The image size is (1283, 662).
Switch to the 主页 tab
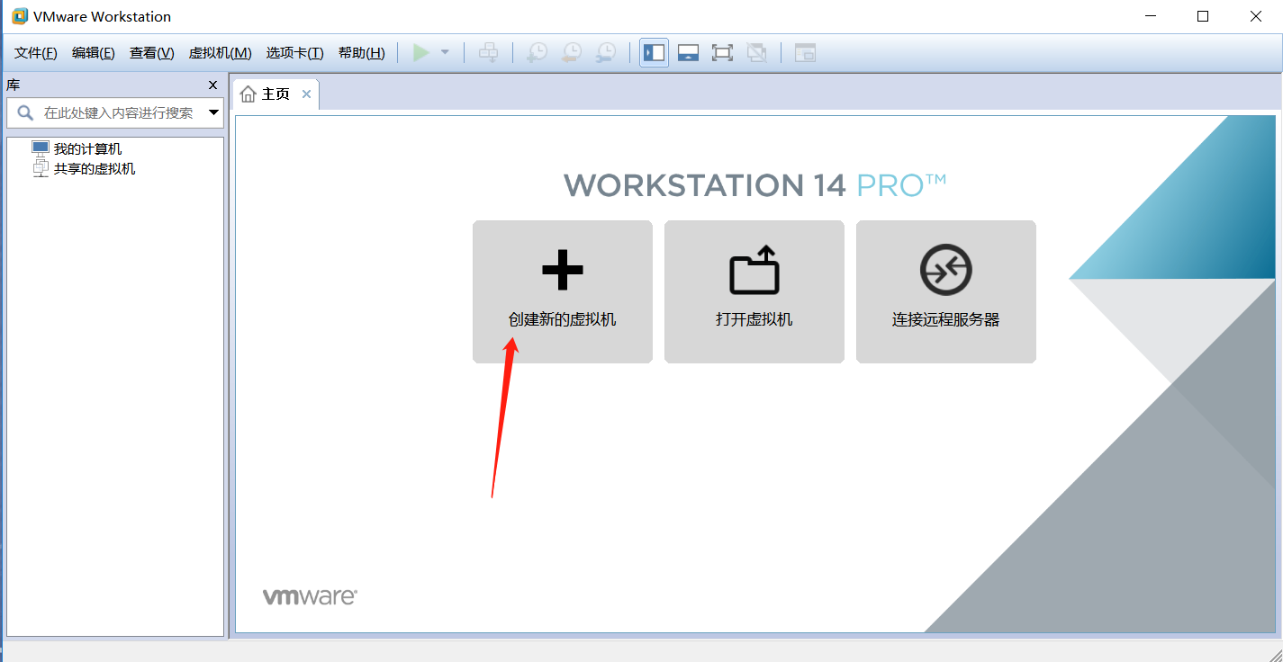[x=276, y=94]
